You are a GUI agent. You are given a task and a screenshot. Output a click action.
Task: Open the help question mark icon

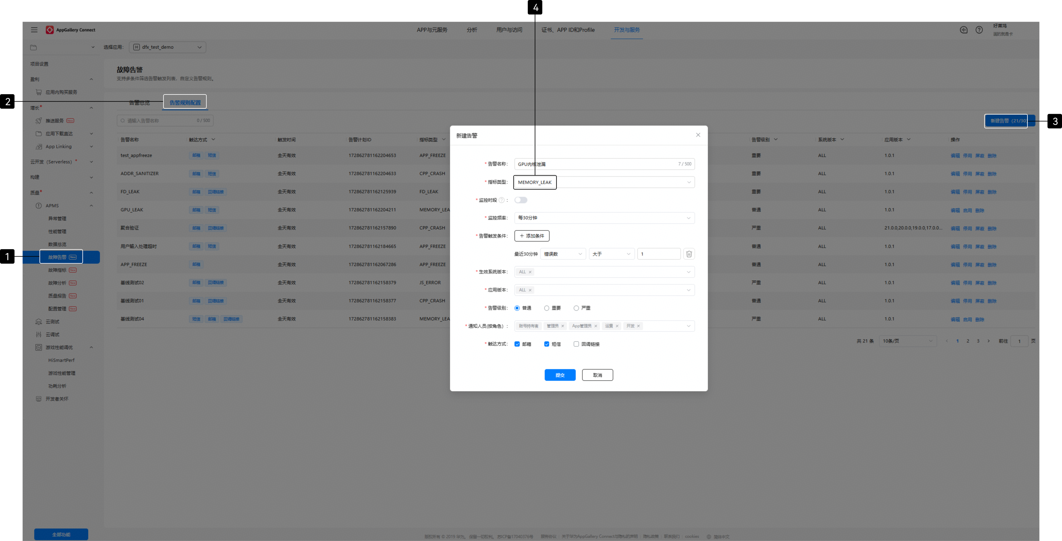click(979, 30)
